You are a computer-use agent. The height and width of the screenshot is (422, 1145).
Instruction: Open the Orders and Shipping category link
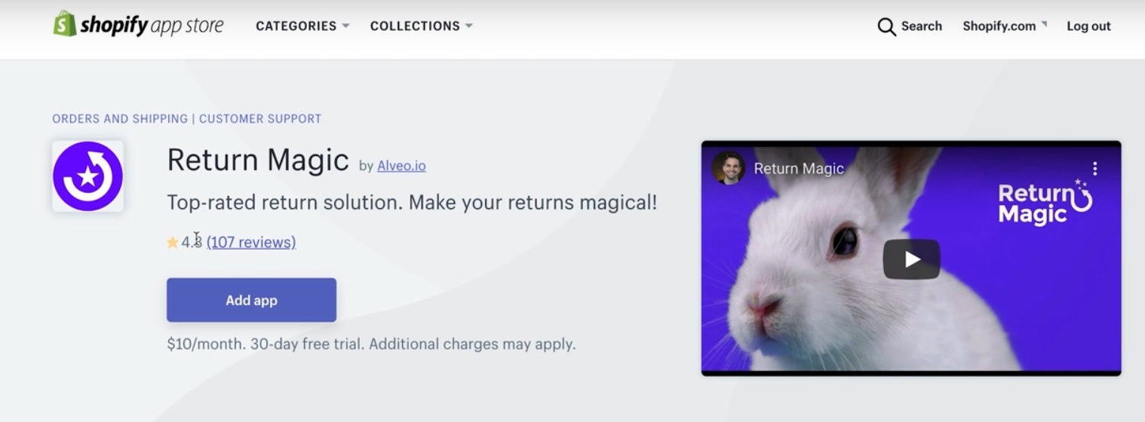click(120, 119)
